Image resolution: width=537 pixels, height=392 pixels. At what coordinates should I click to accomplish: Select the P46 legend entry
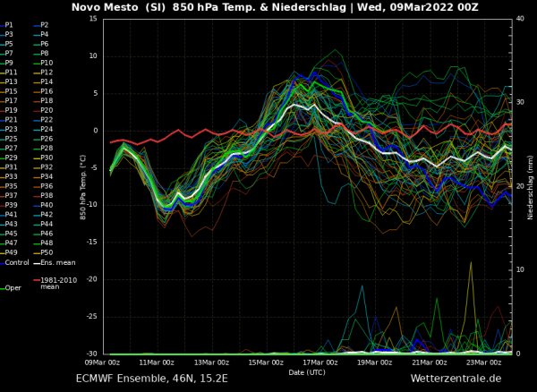(44, 234)
